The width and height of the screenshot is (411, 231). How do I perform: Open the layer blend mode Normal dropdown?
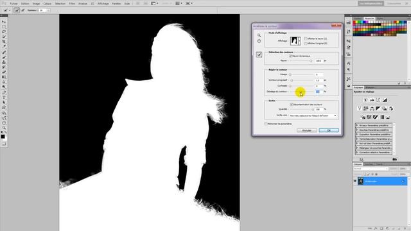coord(371,169)
